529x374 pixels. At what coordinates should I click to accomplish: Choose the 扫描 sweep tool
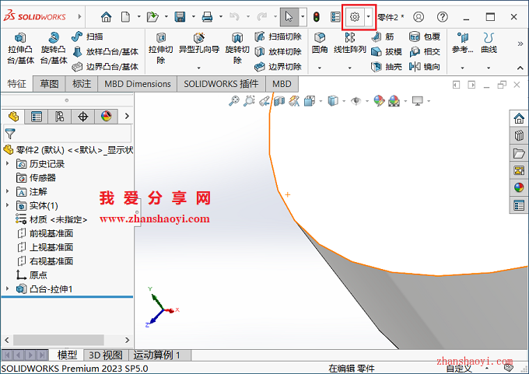87,37
